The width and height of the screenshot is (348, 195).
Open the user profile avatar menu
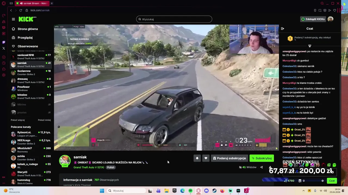330,19
